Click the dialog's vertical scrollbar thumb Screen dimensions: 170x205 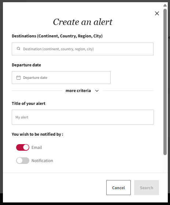click(165, 82)
